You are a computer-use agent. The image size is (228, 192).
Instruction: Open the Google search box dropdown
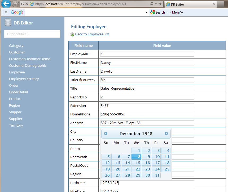tap(147, 12)
